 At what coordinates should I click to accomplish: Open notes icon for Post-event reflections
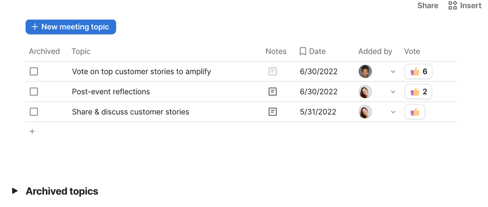pyautogui.click(x=272, y=92)
